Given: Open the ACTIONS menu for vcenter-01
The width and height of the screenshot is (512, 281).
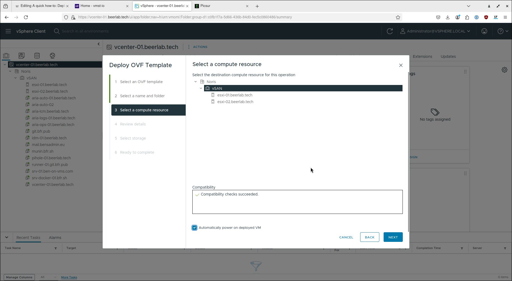Looking at the screenshot, I should point(197,47).
